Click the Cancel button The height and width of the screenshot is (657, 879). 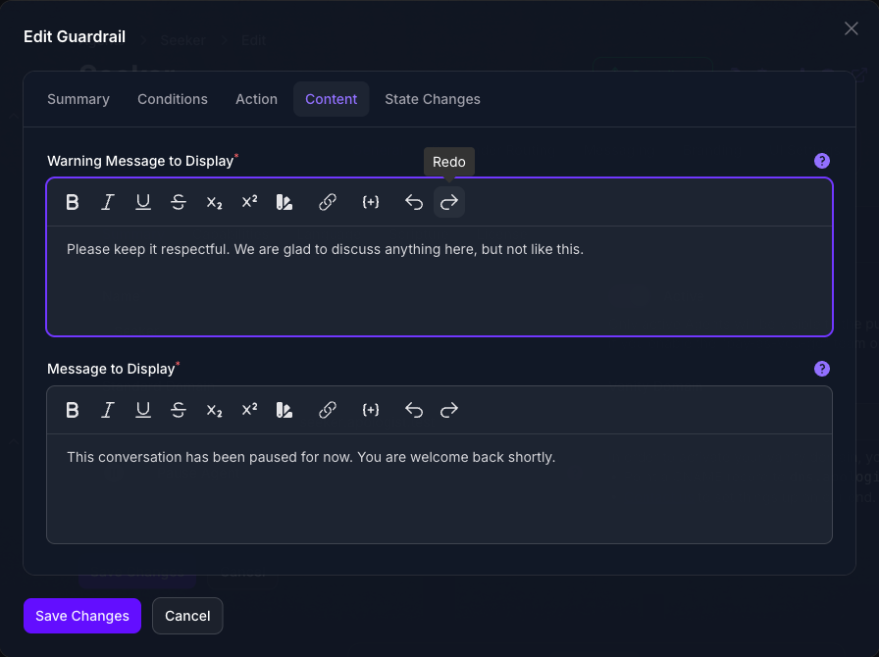pos(187,616)
